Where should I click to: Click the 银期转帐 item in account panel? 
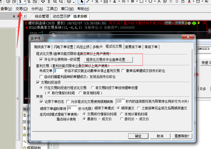[34, 148]
